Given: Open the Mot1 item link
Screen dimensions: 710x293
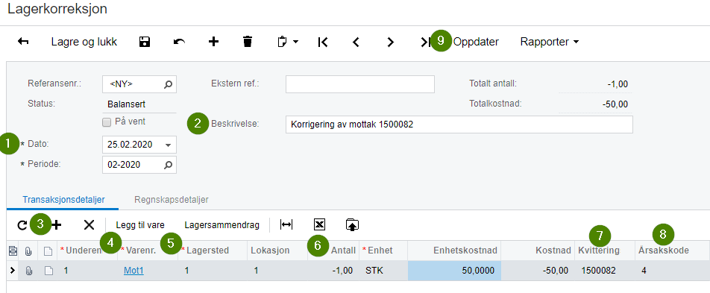Looking at the screenshot, I should pyautogui.click(x=133, y=271).
